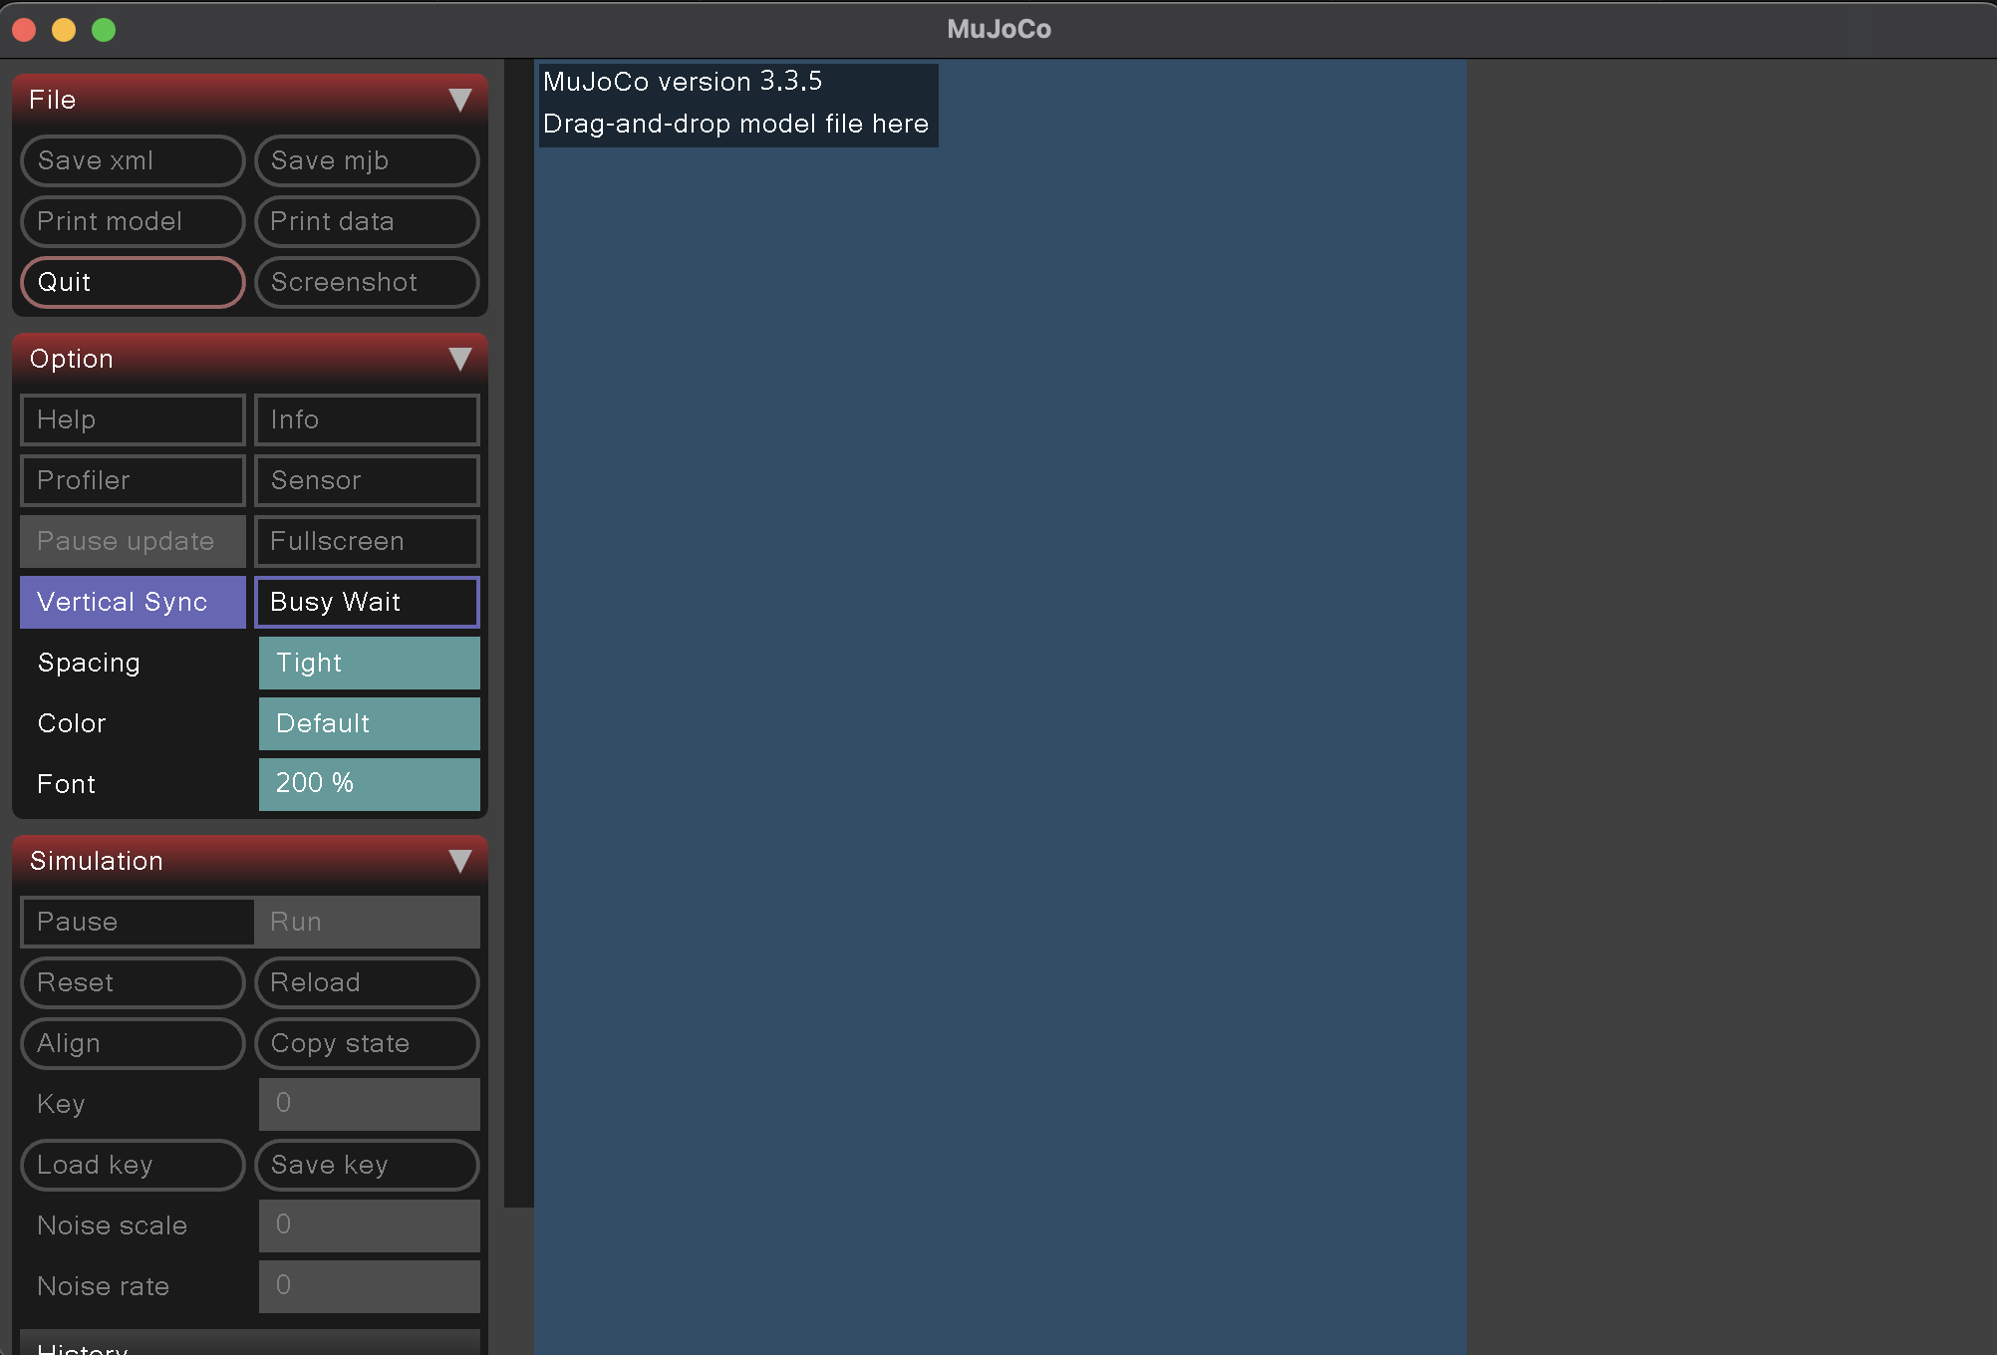The width and height of the screenshot is (1997, 1355).
Task: Zoom window with the green button
Action: click(104, 30)
